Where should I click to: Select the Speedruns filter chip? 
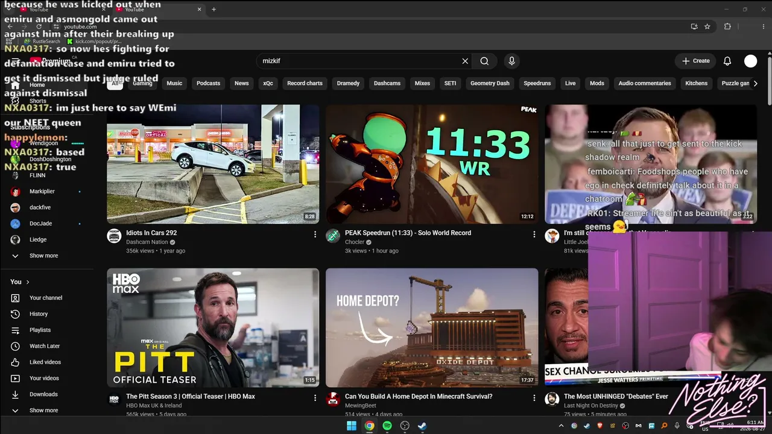coord(537,83)
